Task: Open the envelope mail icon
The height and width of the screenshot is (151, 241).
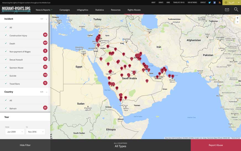Action: pyautogui.click(x=227, y=10)
